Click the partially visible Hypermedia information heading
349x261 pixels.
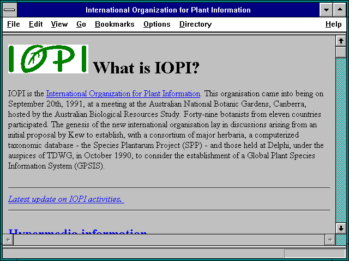(x=77, y=232)
